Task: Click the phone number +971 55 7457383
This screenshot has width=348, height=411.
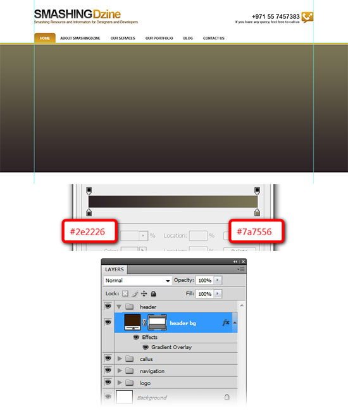Action: point(275,16)
